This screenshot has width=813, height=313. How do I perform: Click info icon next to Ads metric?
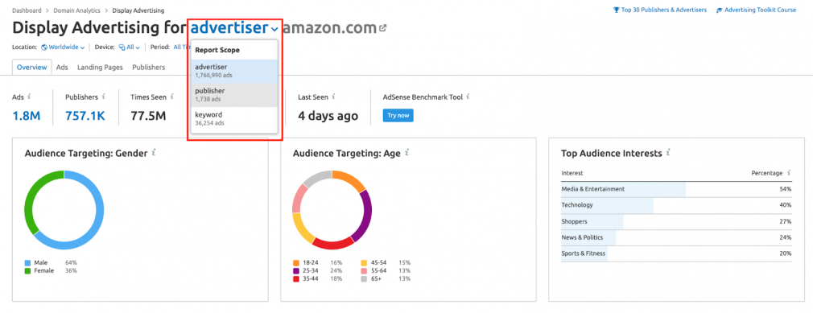click(x=29, y=97)
